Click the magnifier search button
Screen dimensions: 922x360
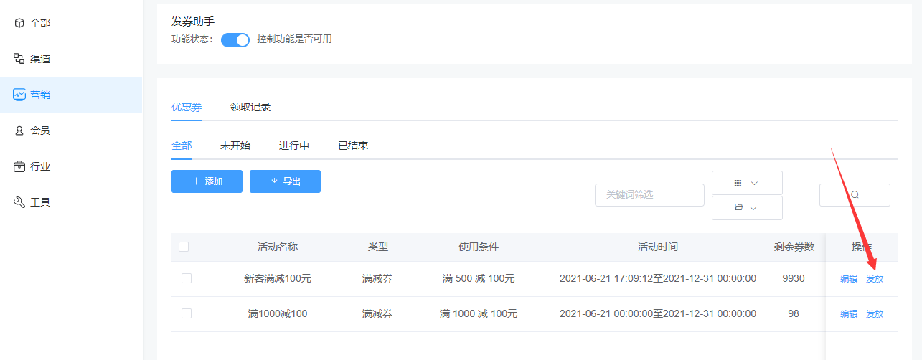[855, 195]
